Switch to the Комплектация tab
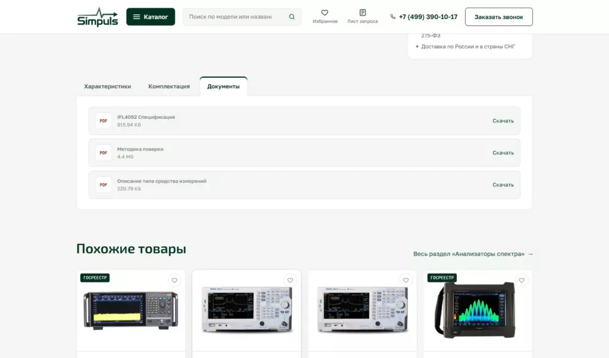This screenshot has height=358, width=609. click(169, 86)
